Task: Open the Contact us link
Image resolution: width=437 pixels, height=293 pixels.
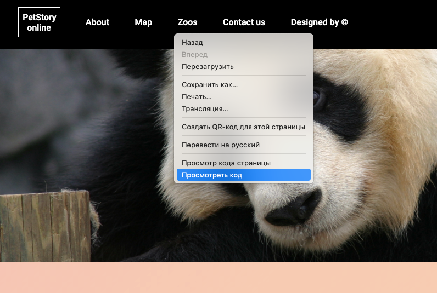Action: click(244, 22)
